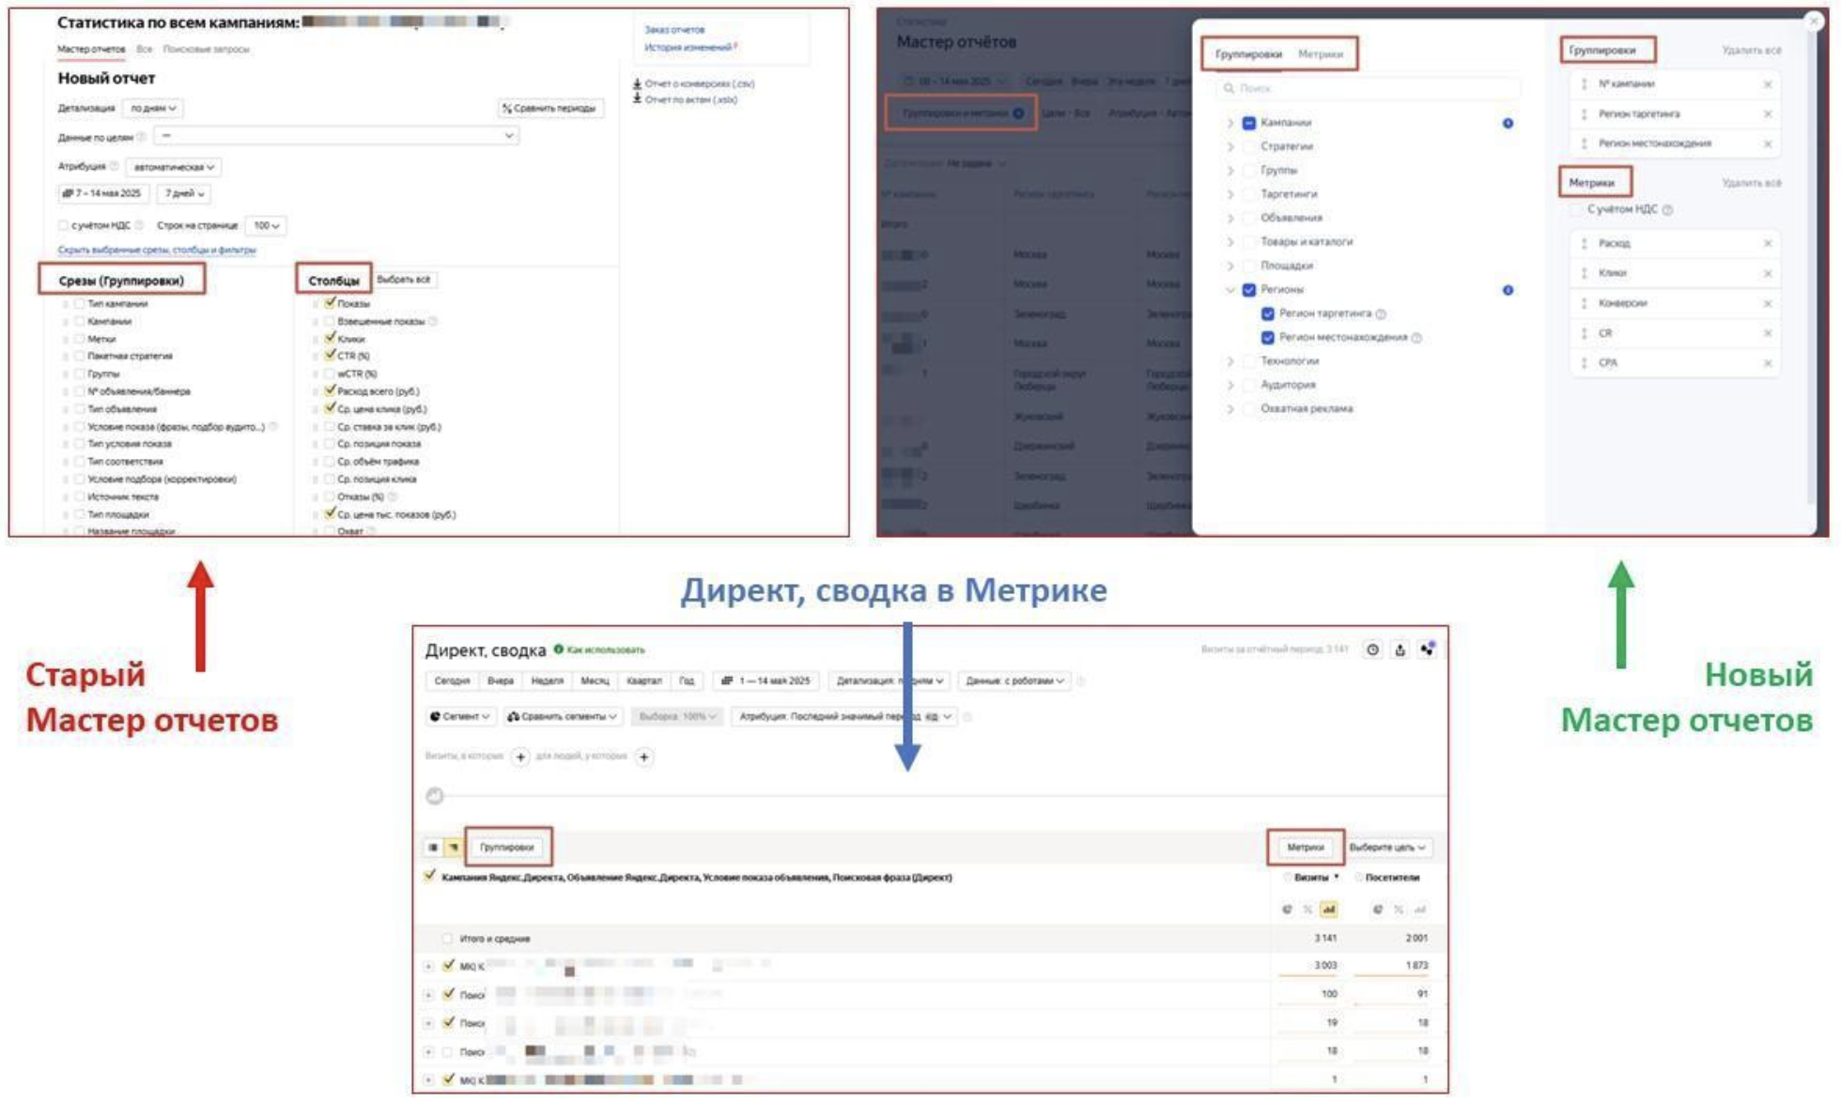Select the Неделя period tab
Screen dimensions: 1841x1100
547,680
